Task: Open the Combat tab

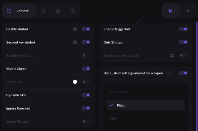Action: [x=19, y=11]
